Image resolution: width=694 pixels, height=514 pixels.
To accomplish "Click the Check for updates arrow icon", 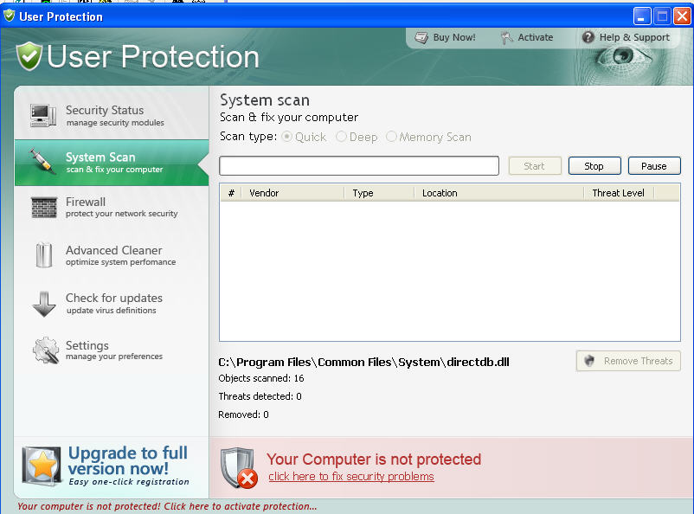I will pos(42,304).
